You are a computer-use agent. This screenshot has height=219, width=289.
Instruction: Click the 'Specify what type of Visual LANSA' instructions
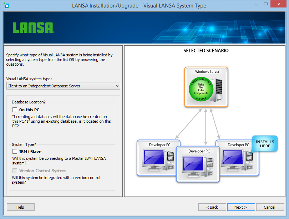point(59,60)
